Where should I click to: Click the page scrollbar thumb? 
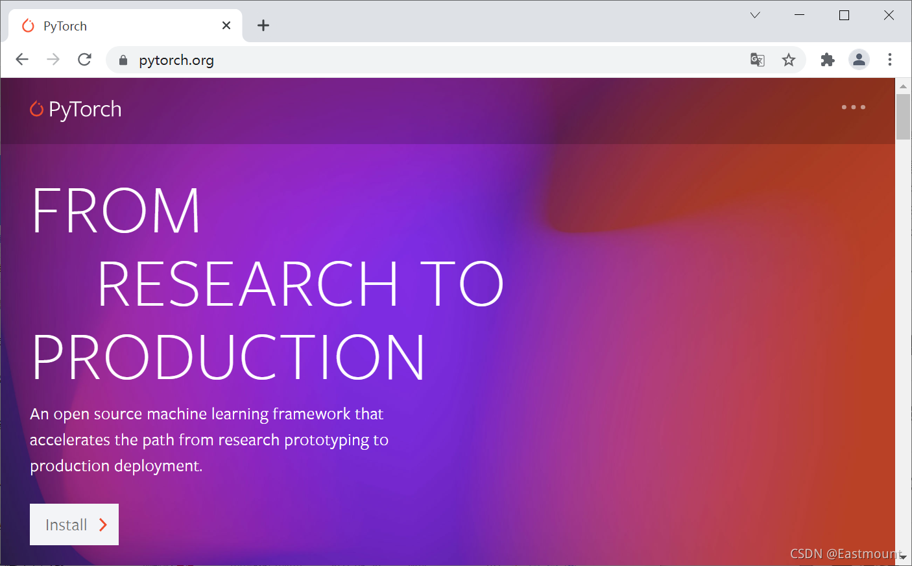point(903,117)
